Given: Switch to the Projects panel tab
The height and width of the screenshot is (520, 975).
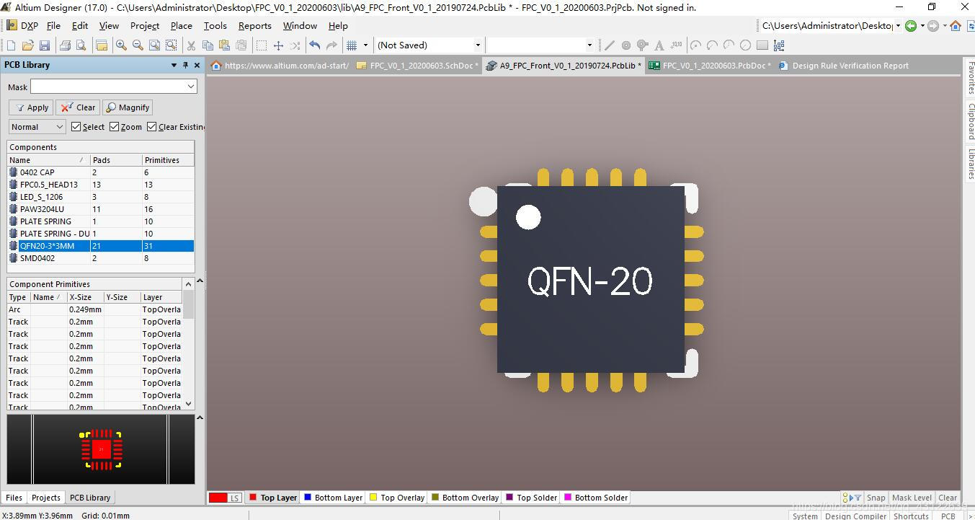Looking at the screenshot, I should click(x=46, y=498).
